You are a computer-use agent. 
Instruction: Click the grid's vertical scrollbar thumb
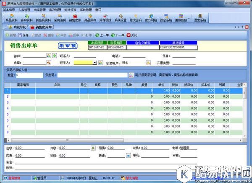(244, 93)
